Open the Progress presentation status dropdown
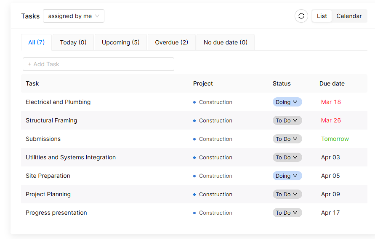The height and width of the screenshot is (239, 375). pyautogui.click(x=287, y=213)
